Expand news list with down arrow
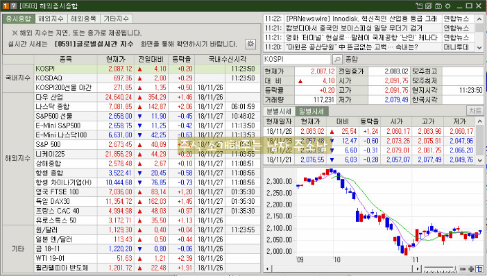The image size is (487, 276). 479,47
